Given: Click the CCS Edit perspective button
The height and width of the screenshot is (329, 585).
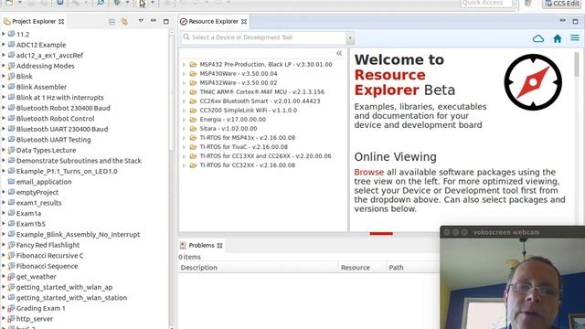Looking at the screenshot, I should (563, 4).
